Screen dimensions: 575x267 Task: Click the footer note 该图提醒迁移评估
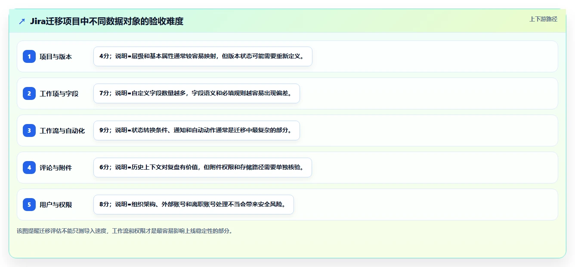click(x=125, y=231)
